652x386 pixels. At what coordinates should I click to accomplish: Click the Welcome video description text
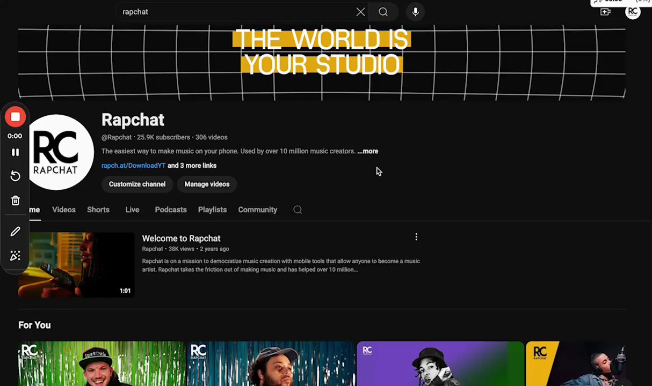[x=281, y=265]
